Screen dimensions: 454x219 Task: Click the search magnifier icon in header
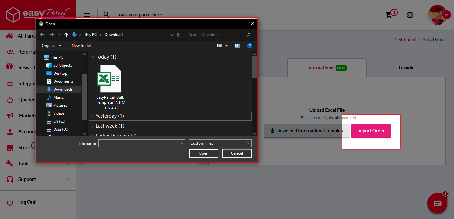click(x=106, y=15)
